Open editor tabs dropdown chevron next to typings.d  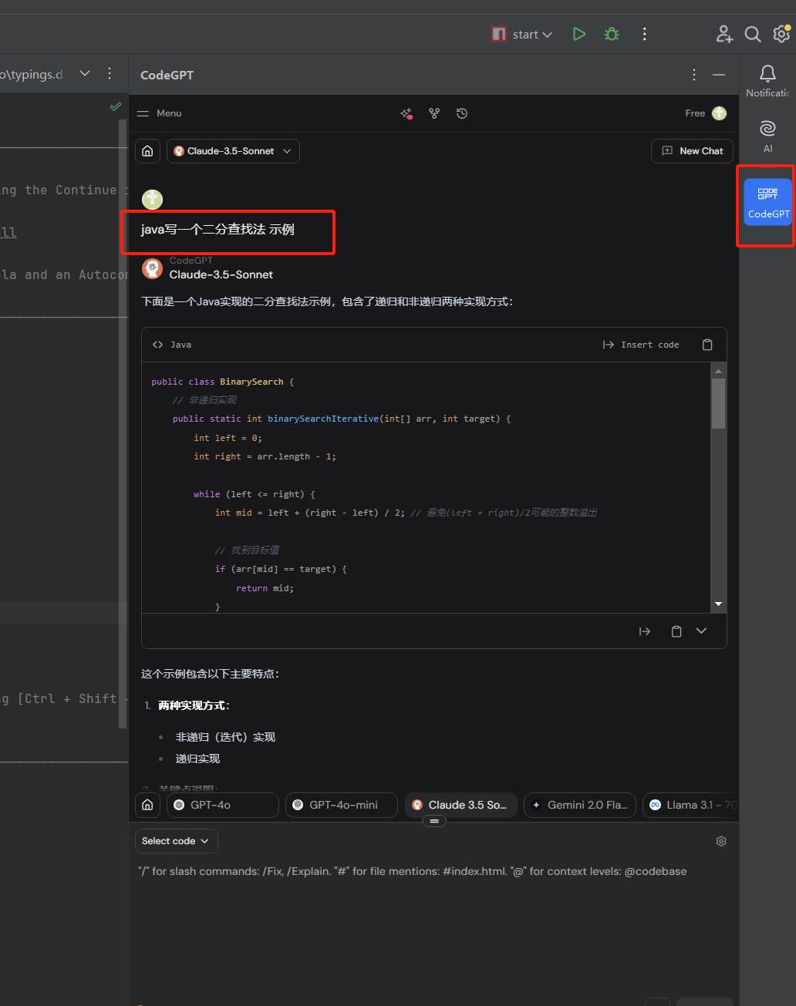tap(85, 74)
